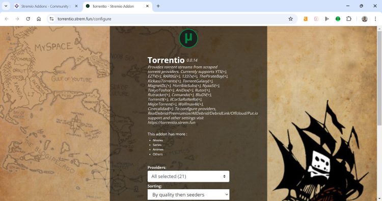Viewport: 382px width, 201px height.
Task: Open the red square extension icon
Action: [x=316, y=19]
